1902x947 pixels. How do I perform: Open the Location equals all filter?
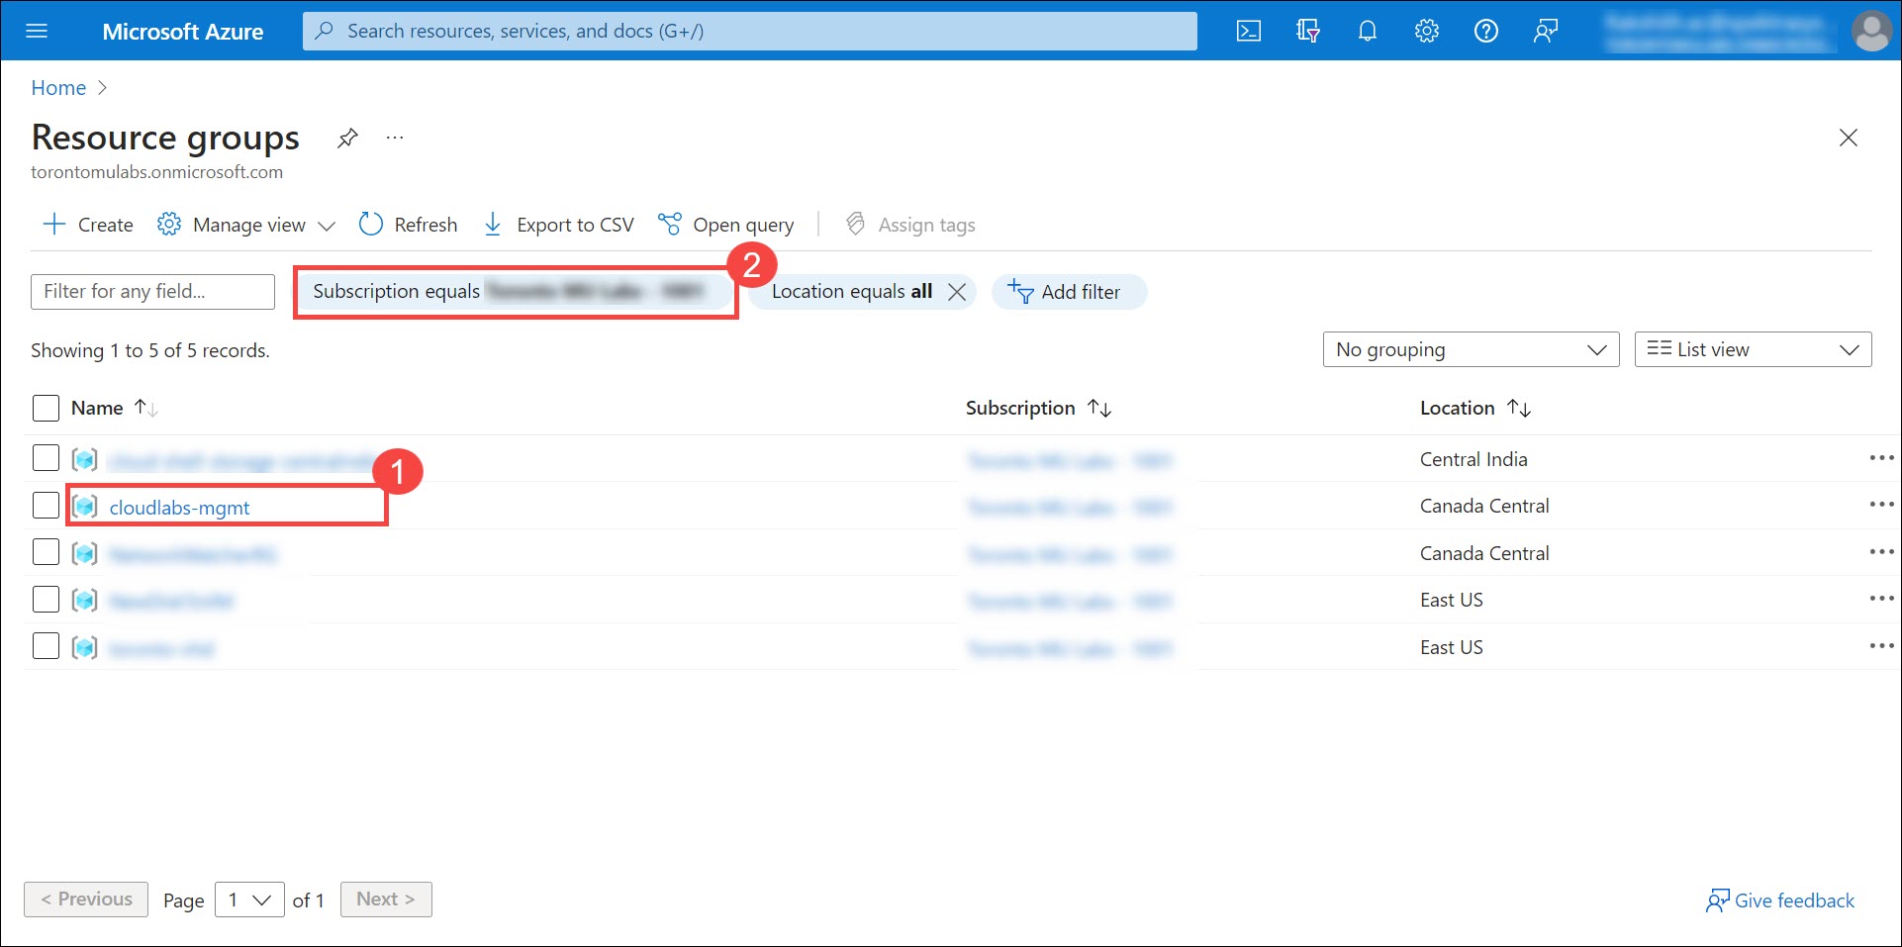pyautogui.click(x=852, y=292)
